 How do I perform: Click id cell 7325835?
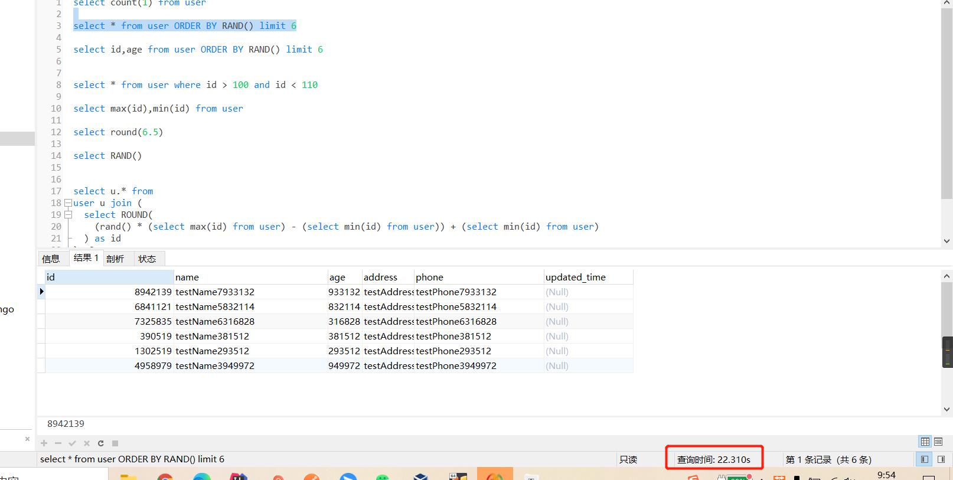[109, 321]
